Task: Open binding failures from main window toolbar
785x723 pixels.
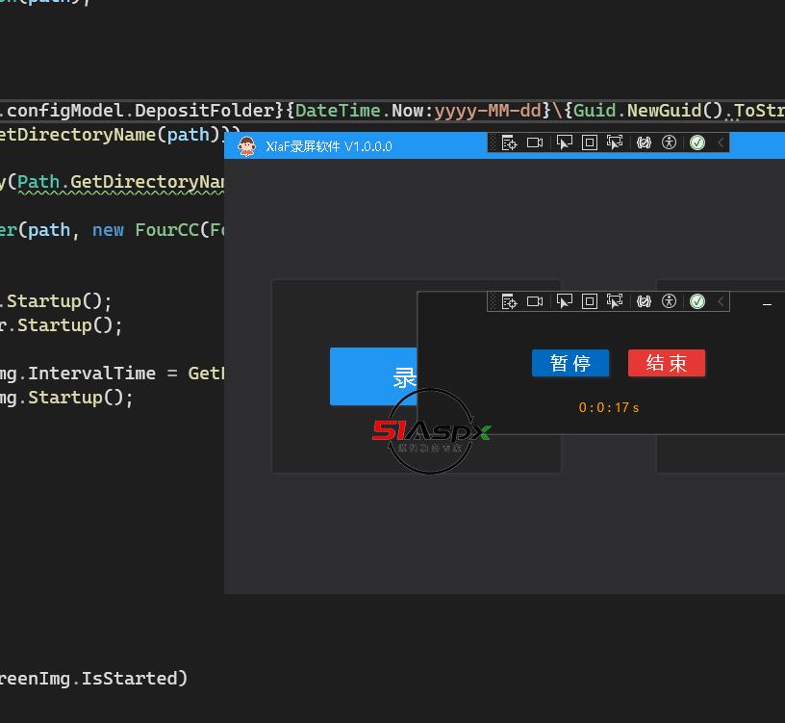Action: (644, 142)
